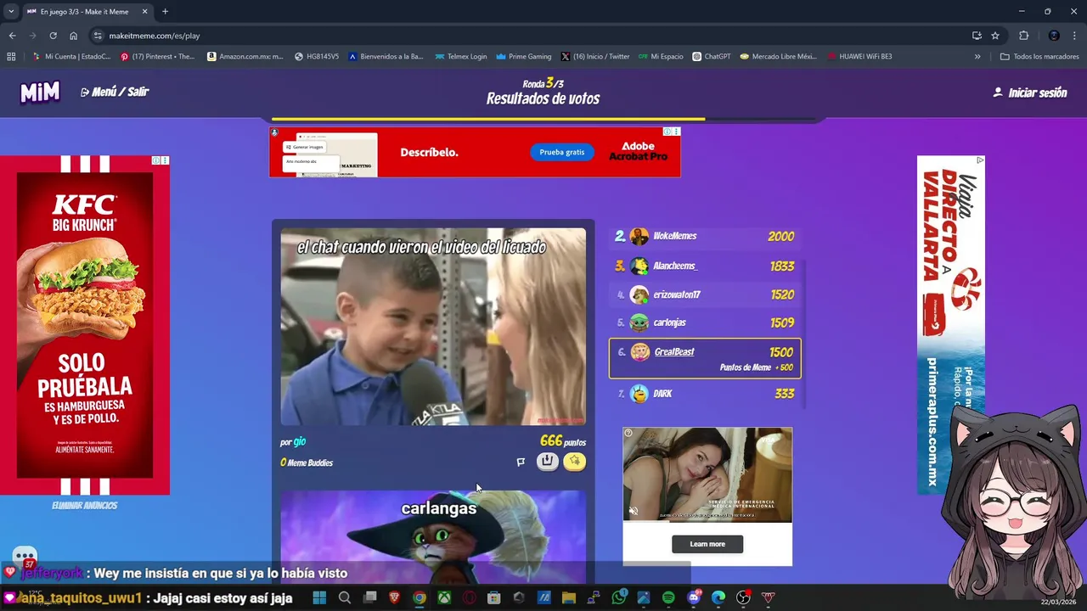Open the Windows Start menu
This screenshot has width=1087, height=611.
[x=319, y=598]
